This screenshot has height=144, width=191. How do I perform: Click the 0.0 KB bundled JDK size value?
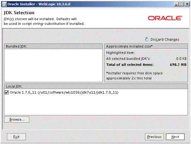coord(181,59)
